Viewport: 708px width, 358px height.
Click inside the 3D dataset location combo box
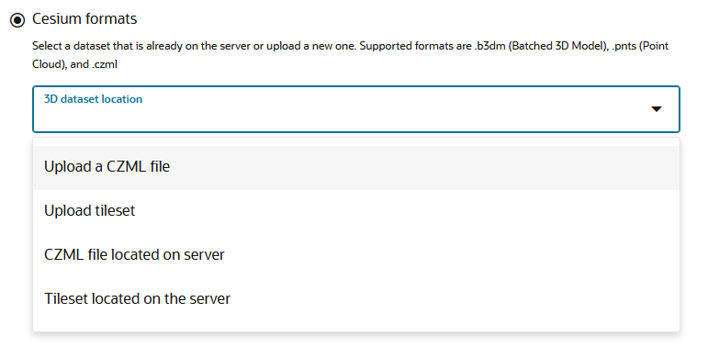coord(355,109)
